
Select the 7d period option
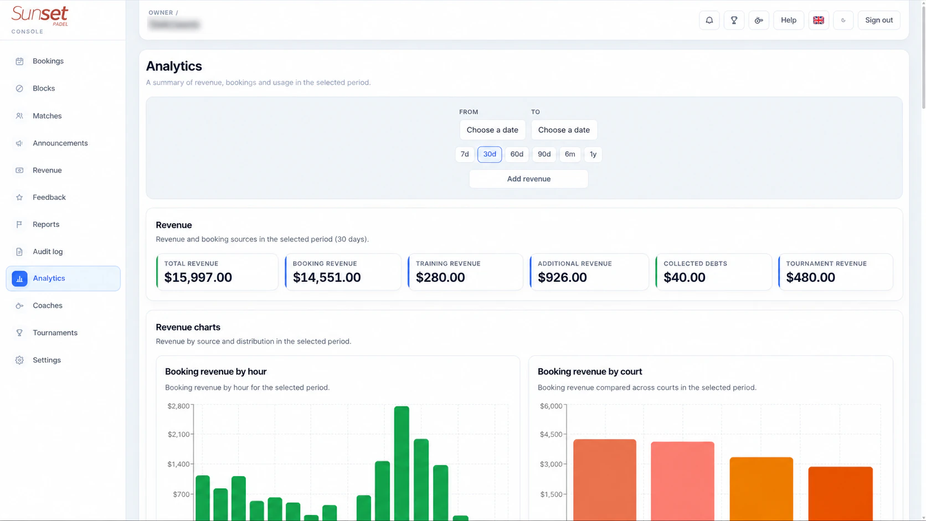(x=465, y=154)
